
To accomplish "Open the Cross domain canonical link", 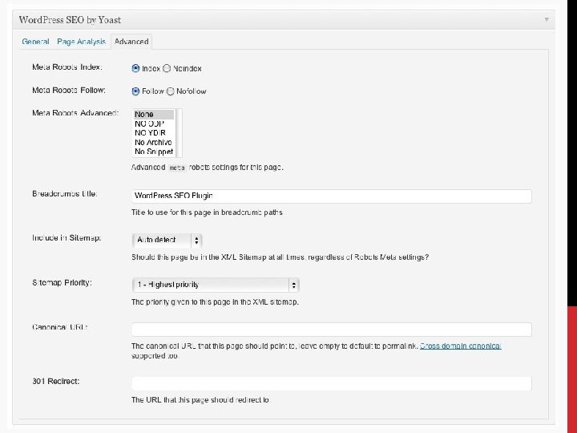I will [460, 346].
